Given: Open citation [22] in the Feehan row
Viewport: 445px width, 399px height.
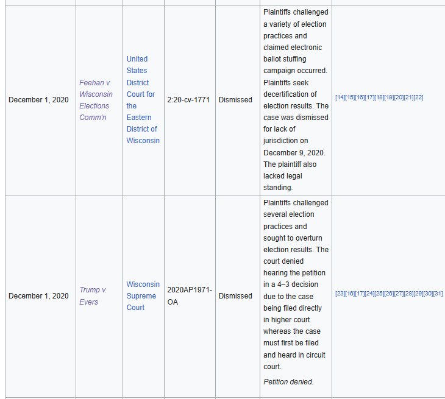Looking at the screenshot, I should coord(418,97).
